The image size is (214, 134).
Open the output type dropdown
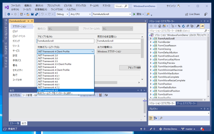(119, 52)
